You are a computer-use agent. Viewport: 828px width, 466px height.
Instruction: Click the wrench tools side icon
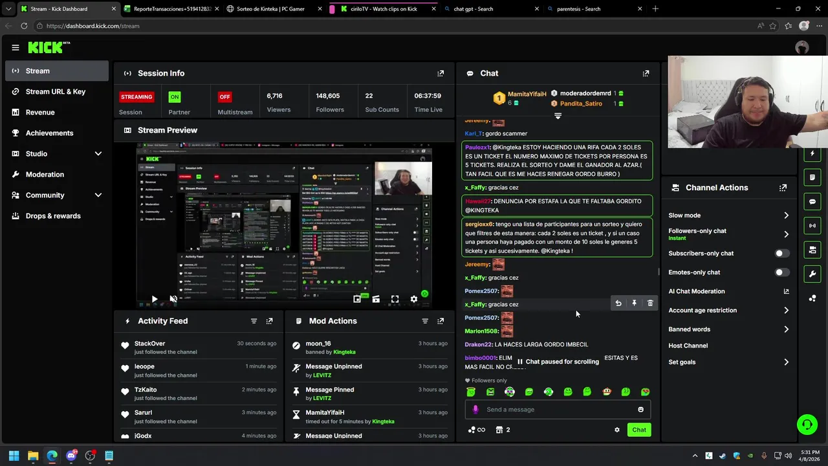point(812,274)
